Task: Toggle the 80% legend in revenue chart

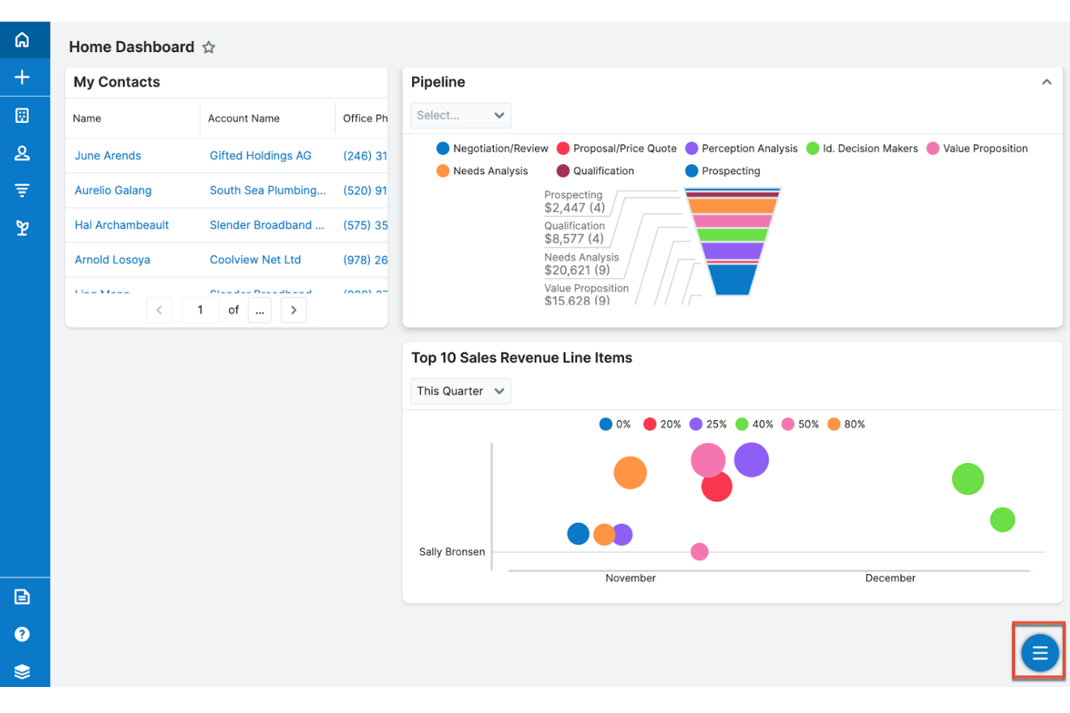Action: click(846, 424)
